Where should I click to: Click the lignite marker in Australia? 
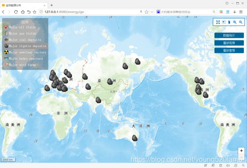coord(135,138)
